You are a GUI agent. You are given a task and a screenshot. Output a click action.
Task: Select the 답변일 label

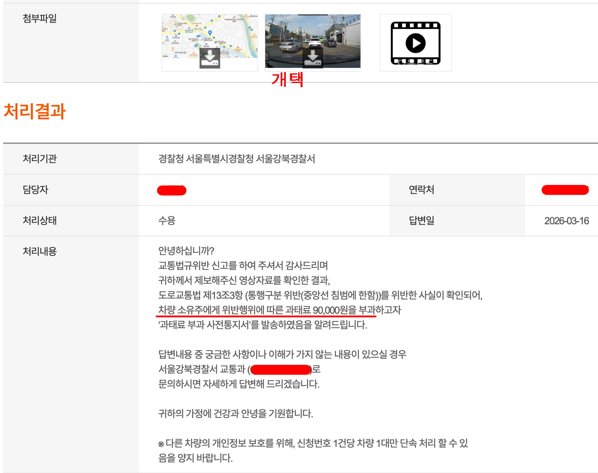point(421,220)
